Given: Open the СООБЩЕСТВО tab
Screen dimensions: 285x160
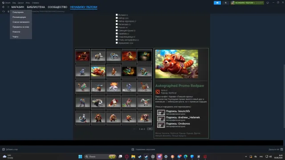Looking at the screenshot, I should point(57,7).
